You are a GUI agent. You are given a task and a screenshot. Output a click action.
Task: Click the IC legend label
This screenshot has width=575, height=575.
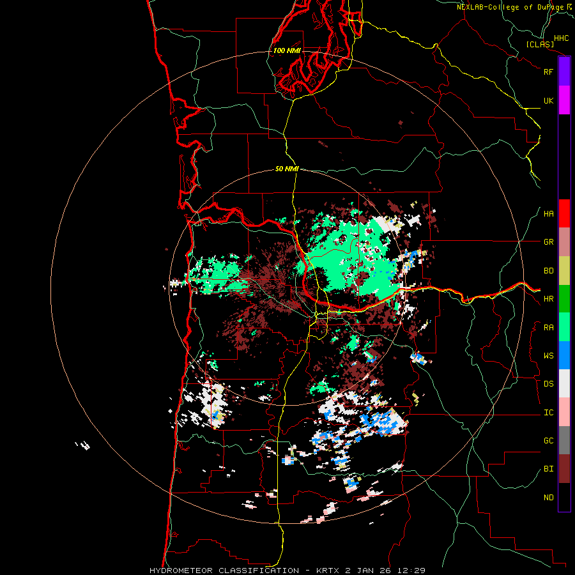coord(548,413)
